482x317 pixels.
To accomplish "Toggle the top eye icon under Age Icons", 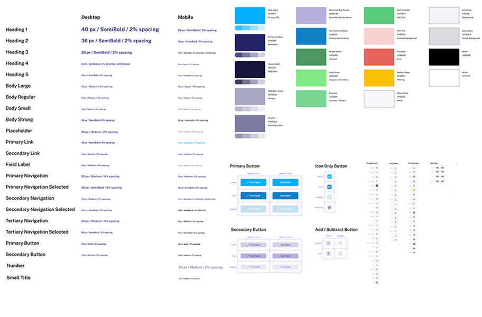I will click(x=437, y=167).
